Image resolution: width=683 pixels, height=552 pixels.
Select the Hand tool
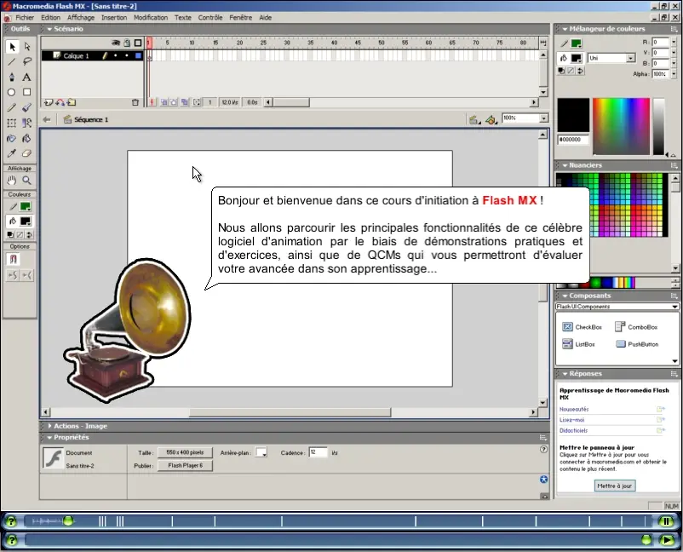[12, 180]
